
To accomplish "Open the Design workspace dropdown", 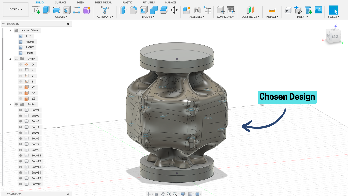I will tap(15, 9).
